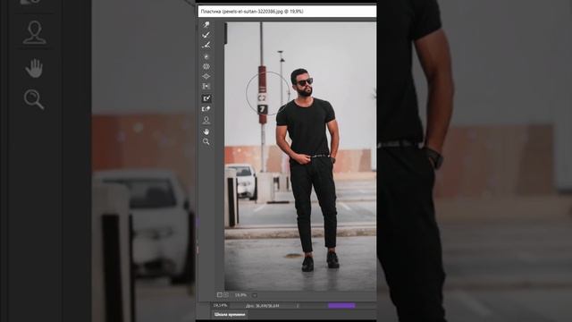
Task: Select the Pucker tool
Action: tap(206, 66)
